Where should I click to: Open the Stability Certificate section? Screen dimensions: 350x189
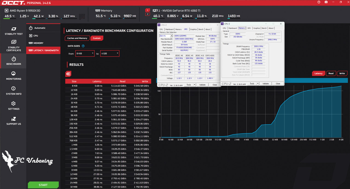(14, 46)
